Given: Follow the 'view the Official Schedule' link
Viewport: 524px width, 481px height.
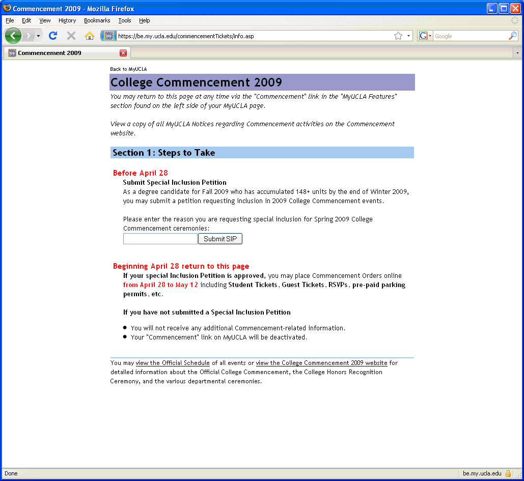Looking at the screenshot, I should [x=173, y=363].
